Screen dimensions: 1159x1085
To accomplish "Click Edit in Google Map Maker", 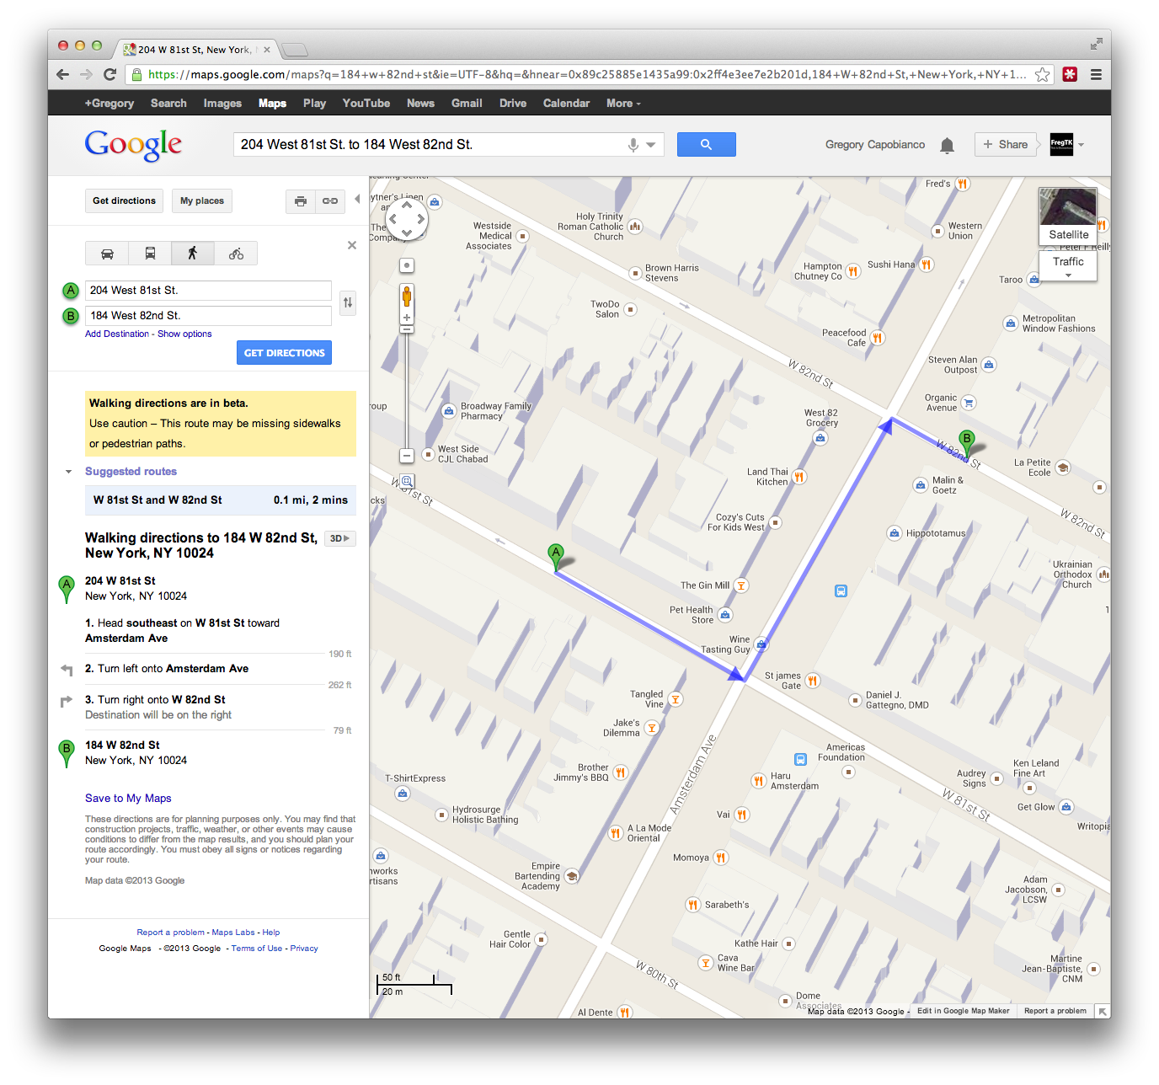I will tap(963, 1011).
